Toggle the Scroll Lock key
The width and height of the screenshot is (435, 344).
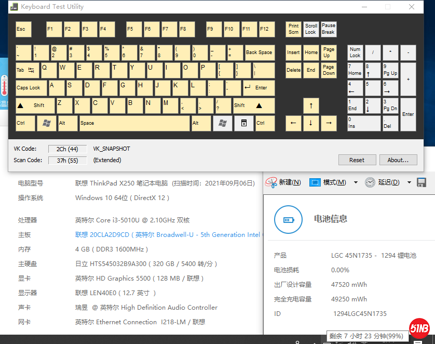point(311,29)
